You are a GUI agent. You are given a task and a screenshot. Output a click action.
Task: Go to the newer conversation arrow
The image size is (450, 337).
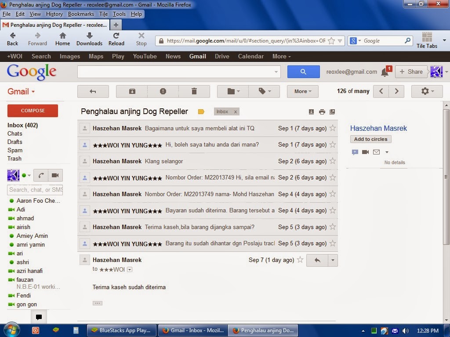381,91
